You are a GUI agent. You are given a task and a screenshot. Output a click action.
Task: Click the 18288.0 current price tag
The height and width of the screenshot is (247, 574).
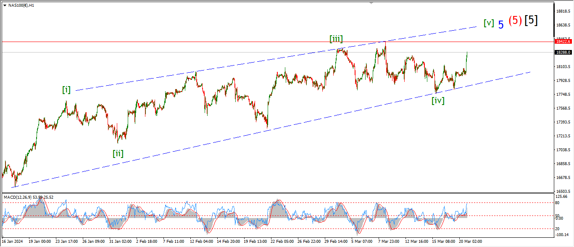click(x=563, y=53)
